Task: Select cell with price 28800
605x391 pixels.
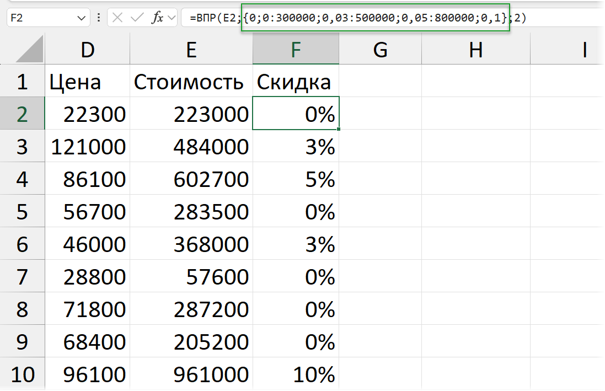Action: click(x=88, y=276)
